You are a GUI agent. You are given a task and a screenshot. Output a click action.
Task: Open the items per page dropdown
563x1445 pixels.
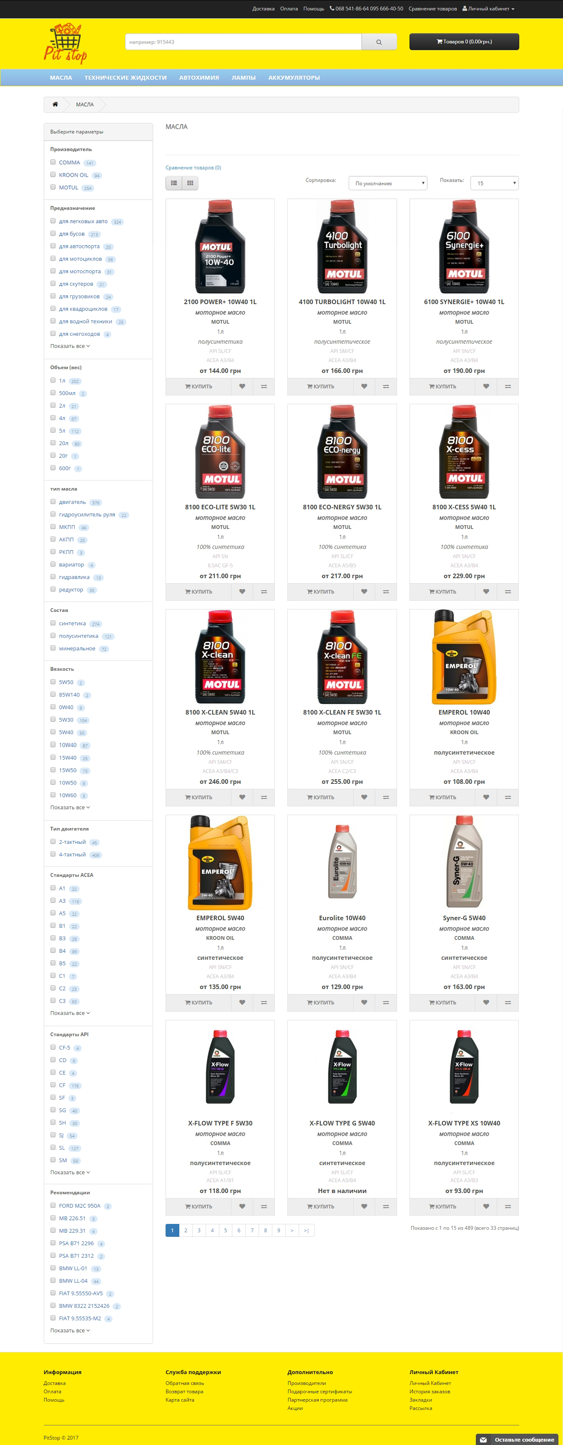(494, 184)
